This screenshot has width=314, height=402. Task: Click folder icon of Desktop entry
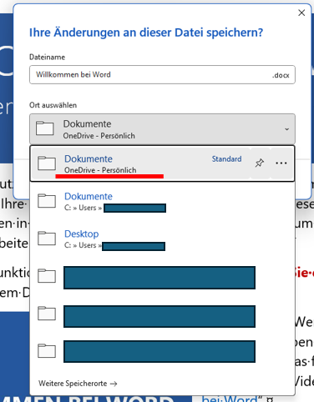click(47, 239)
